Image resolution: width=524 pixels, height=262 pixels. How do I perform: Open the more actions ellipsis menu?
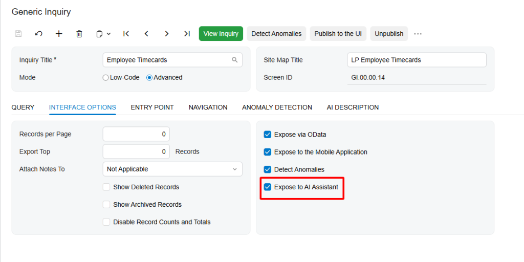[x=418, y=34]
